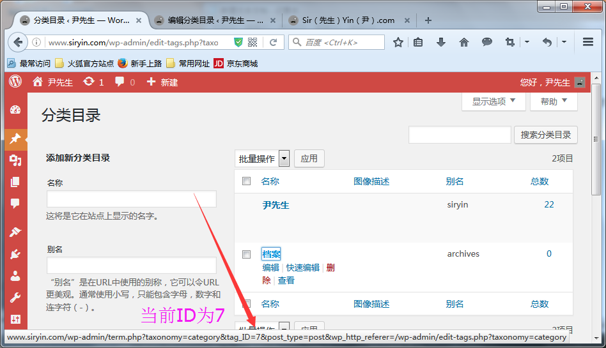Switch to 编辑分类目录 browser tab
Image resolution: width=606 pixels, height=348 pixels.
click(x=215, y=20)
